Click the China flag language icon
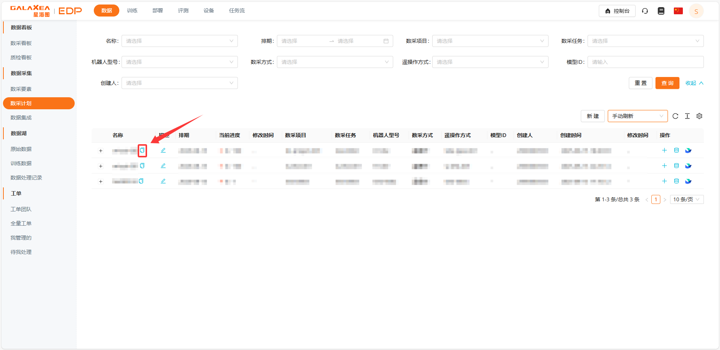Viewport: 720px width, 350px height. [x=678, y=11]
